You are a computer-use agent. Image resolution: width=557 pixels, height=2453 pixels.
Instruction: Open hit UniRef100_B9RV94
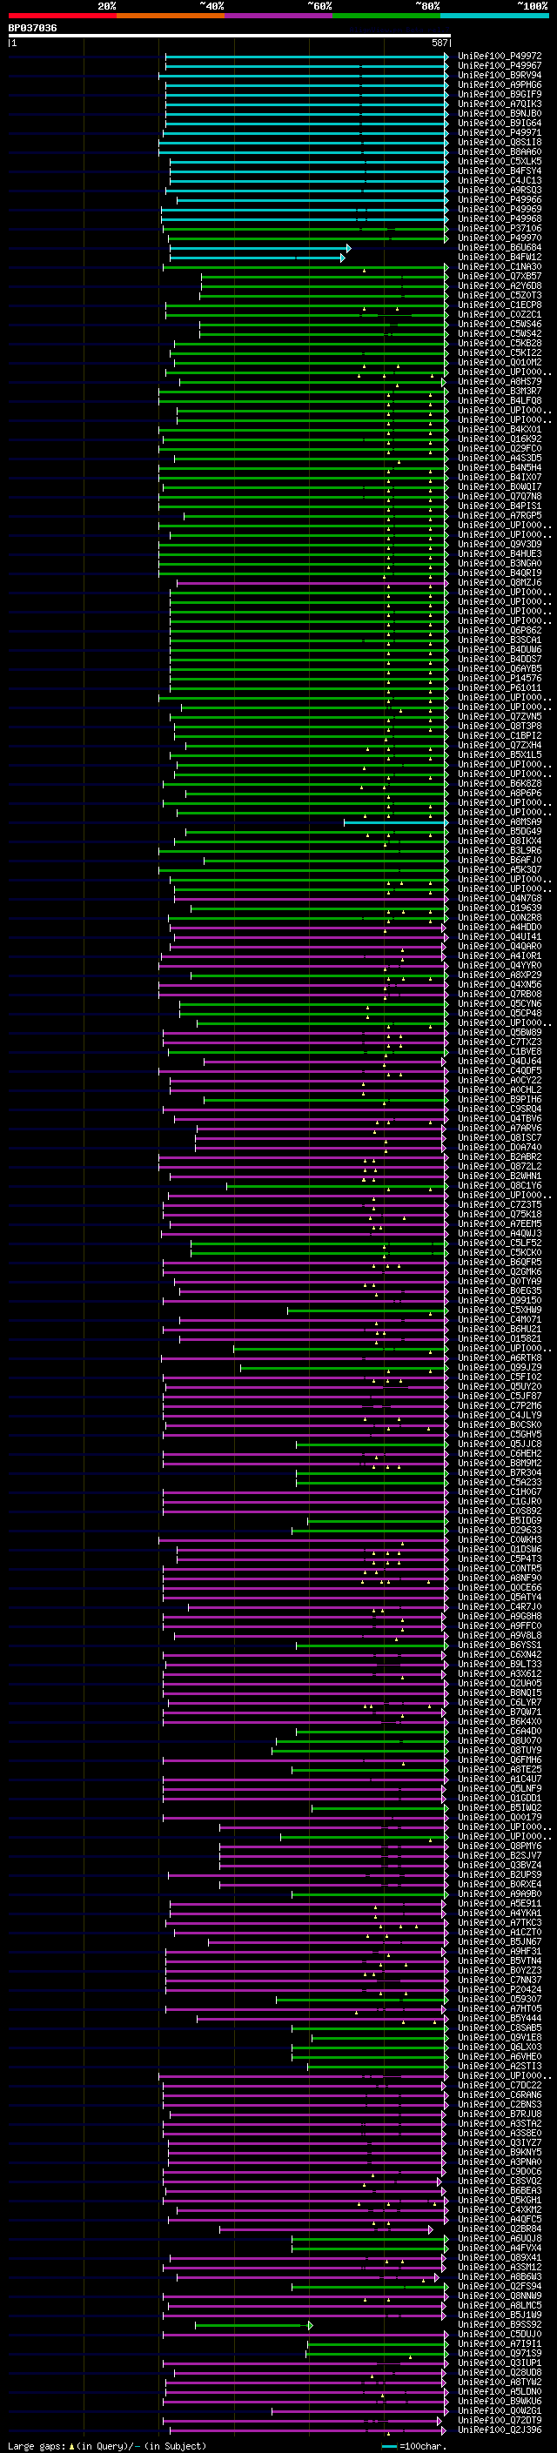click(x=499, y=75)
